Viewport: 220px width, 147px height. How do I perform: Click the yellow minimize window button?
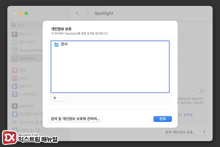[21, 13]
